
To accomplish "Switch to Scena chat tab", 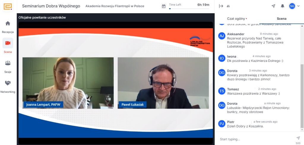I will pyautogui.click(x=281, y=19).
